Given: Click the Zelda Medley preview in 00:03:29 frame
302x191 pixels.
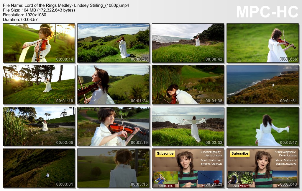Looking at the screenshot, I should [x=166, y=178].
